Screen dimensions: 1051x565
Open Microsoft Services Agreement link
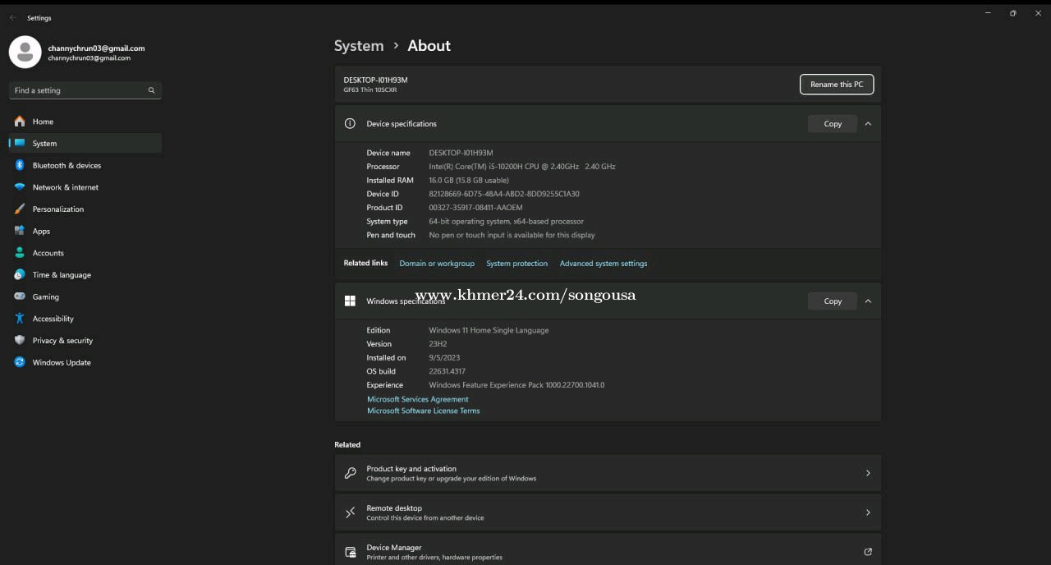coord(418,399)
